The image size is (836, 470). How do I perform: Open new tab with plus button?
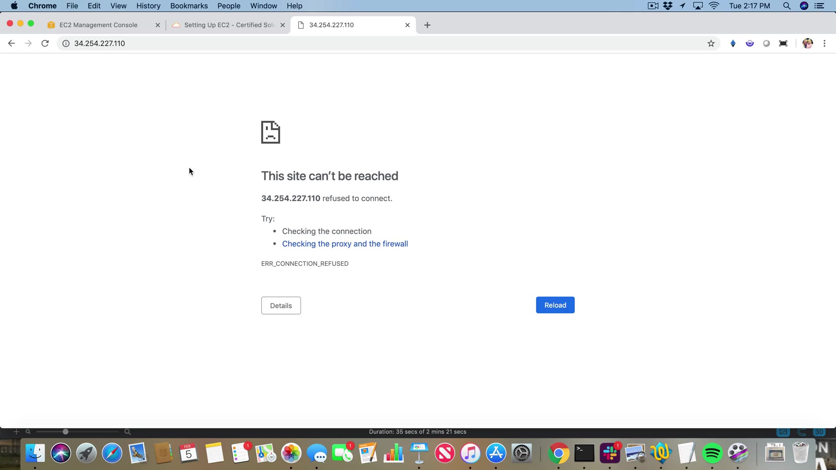click(427, 25)
